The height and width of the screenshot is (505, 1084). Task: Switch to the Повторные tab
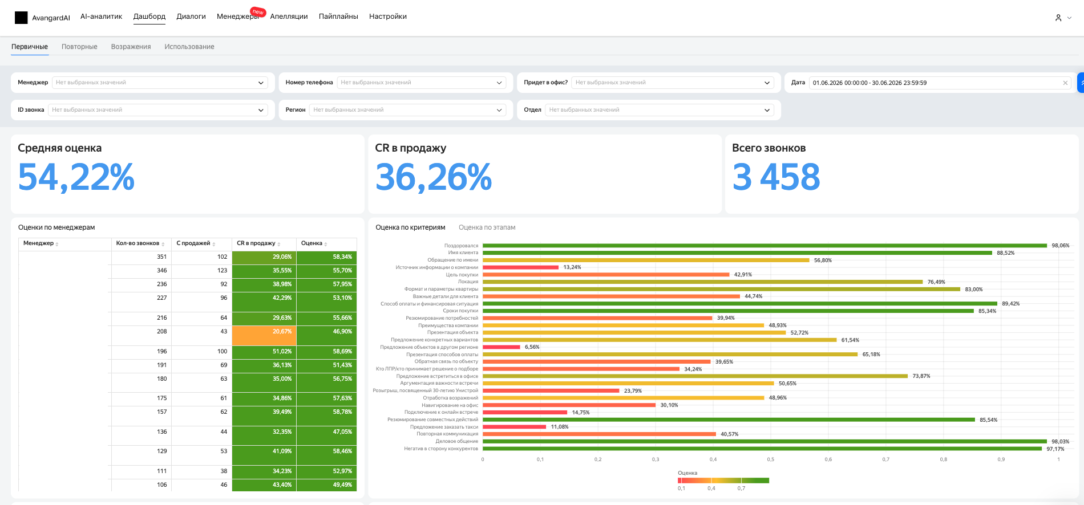point(79,47)
